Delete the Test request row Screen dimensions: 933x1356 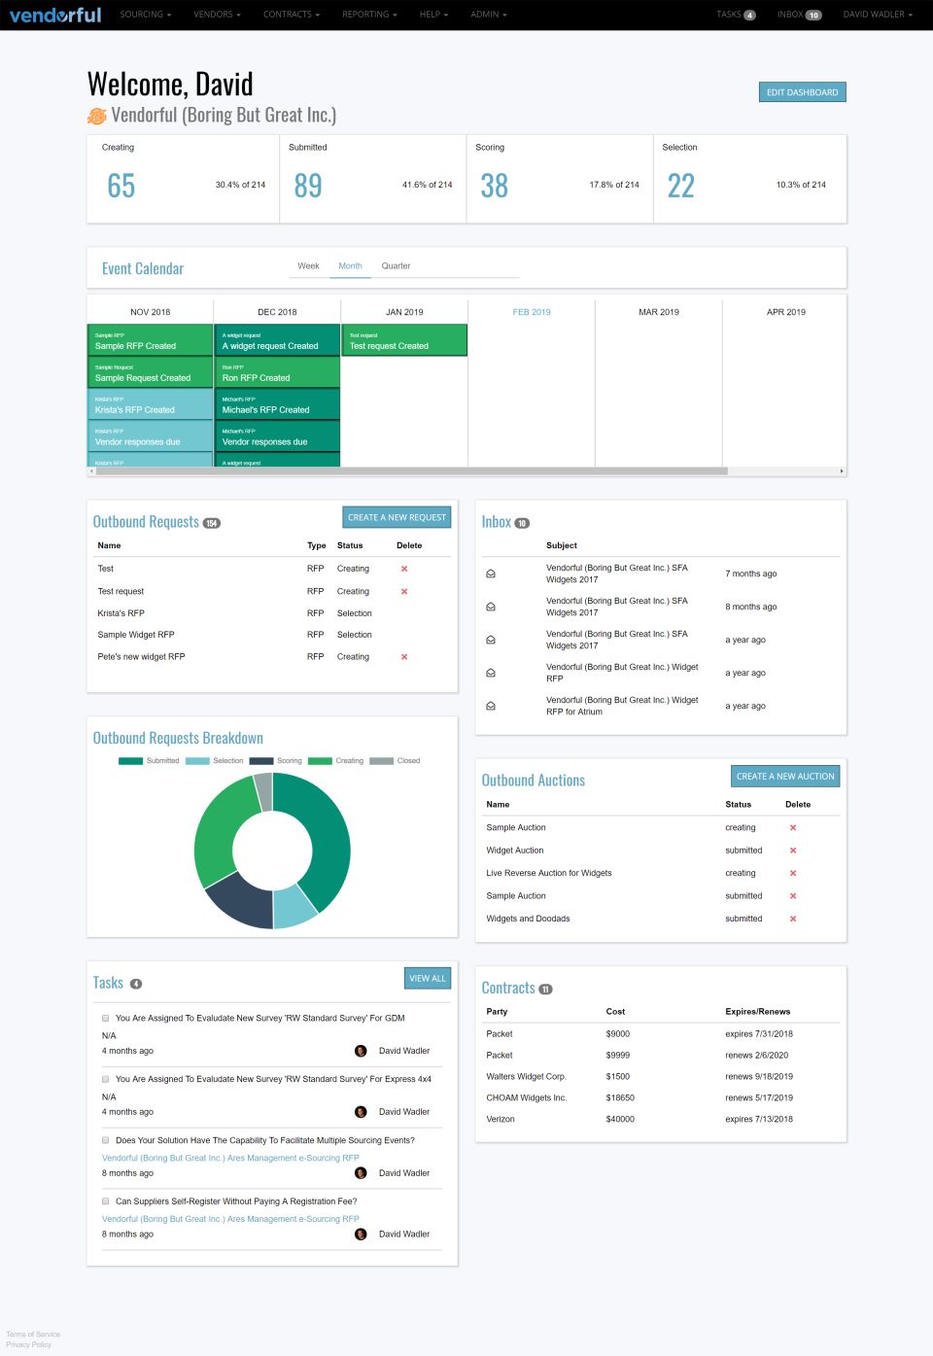coord(404,591)
